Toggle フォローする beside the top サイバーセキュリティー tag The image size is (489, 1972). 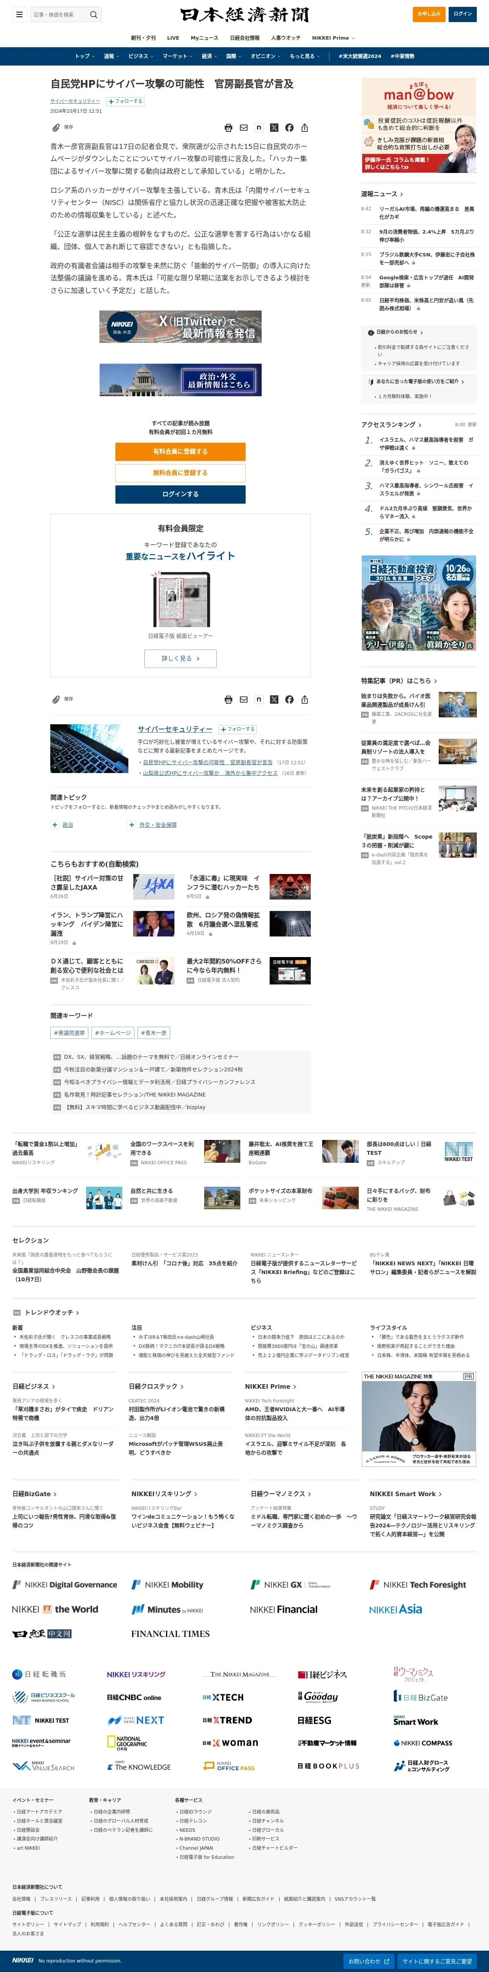tap(126, 101)
